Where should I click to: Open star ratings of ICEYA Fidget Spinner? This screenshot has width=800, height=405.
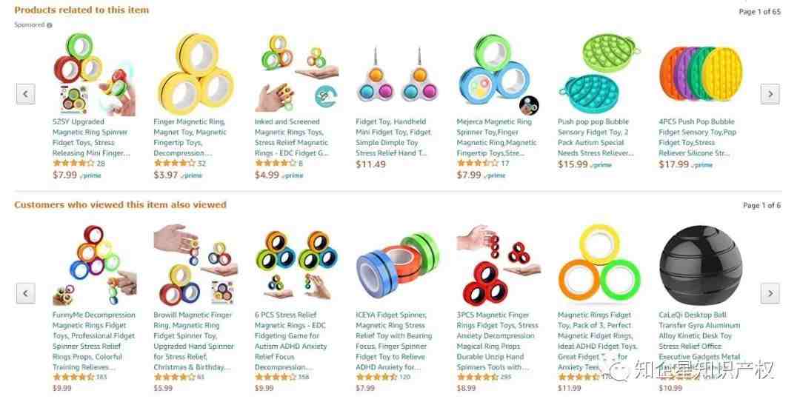pyautogui.click(x=376, y=377)
